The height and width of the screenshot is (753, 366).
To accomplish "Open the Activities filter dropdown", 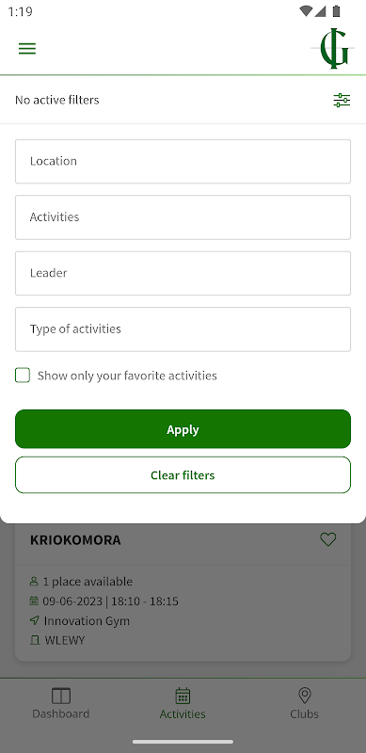I will pyautogui.click(x=183, y=217).
